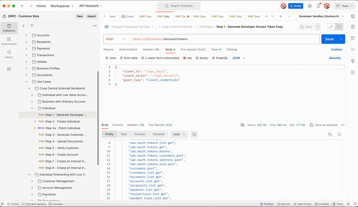Open the settings gear icon
This screenshot has height=207, width=358.
pos(310,6)
